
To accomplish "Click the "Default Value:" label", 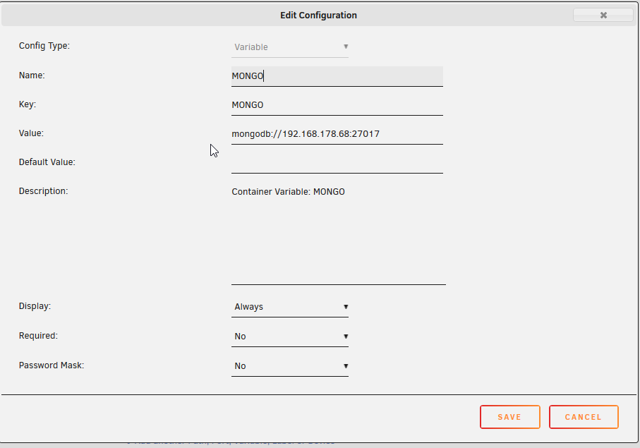I will point(47,162).
